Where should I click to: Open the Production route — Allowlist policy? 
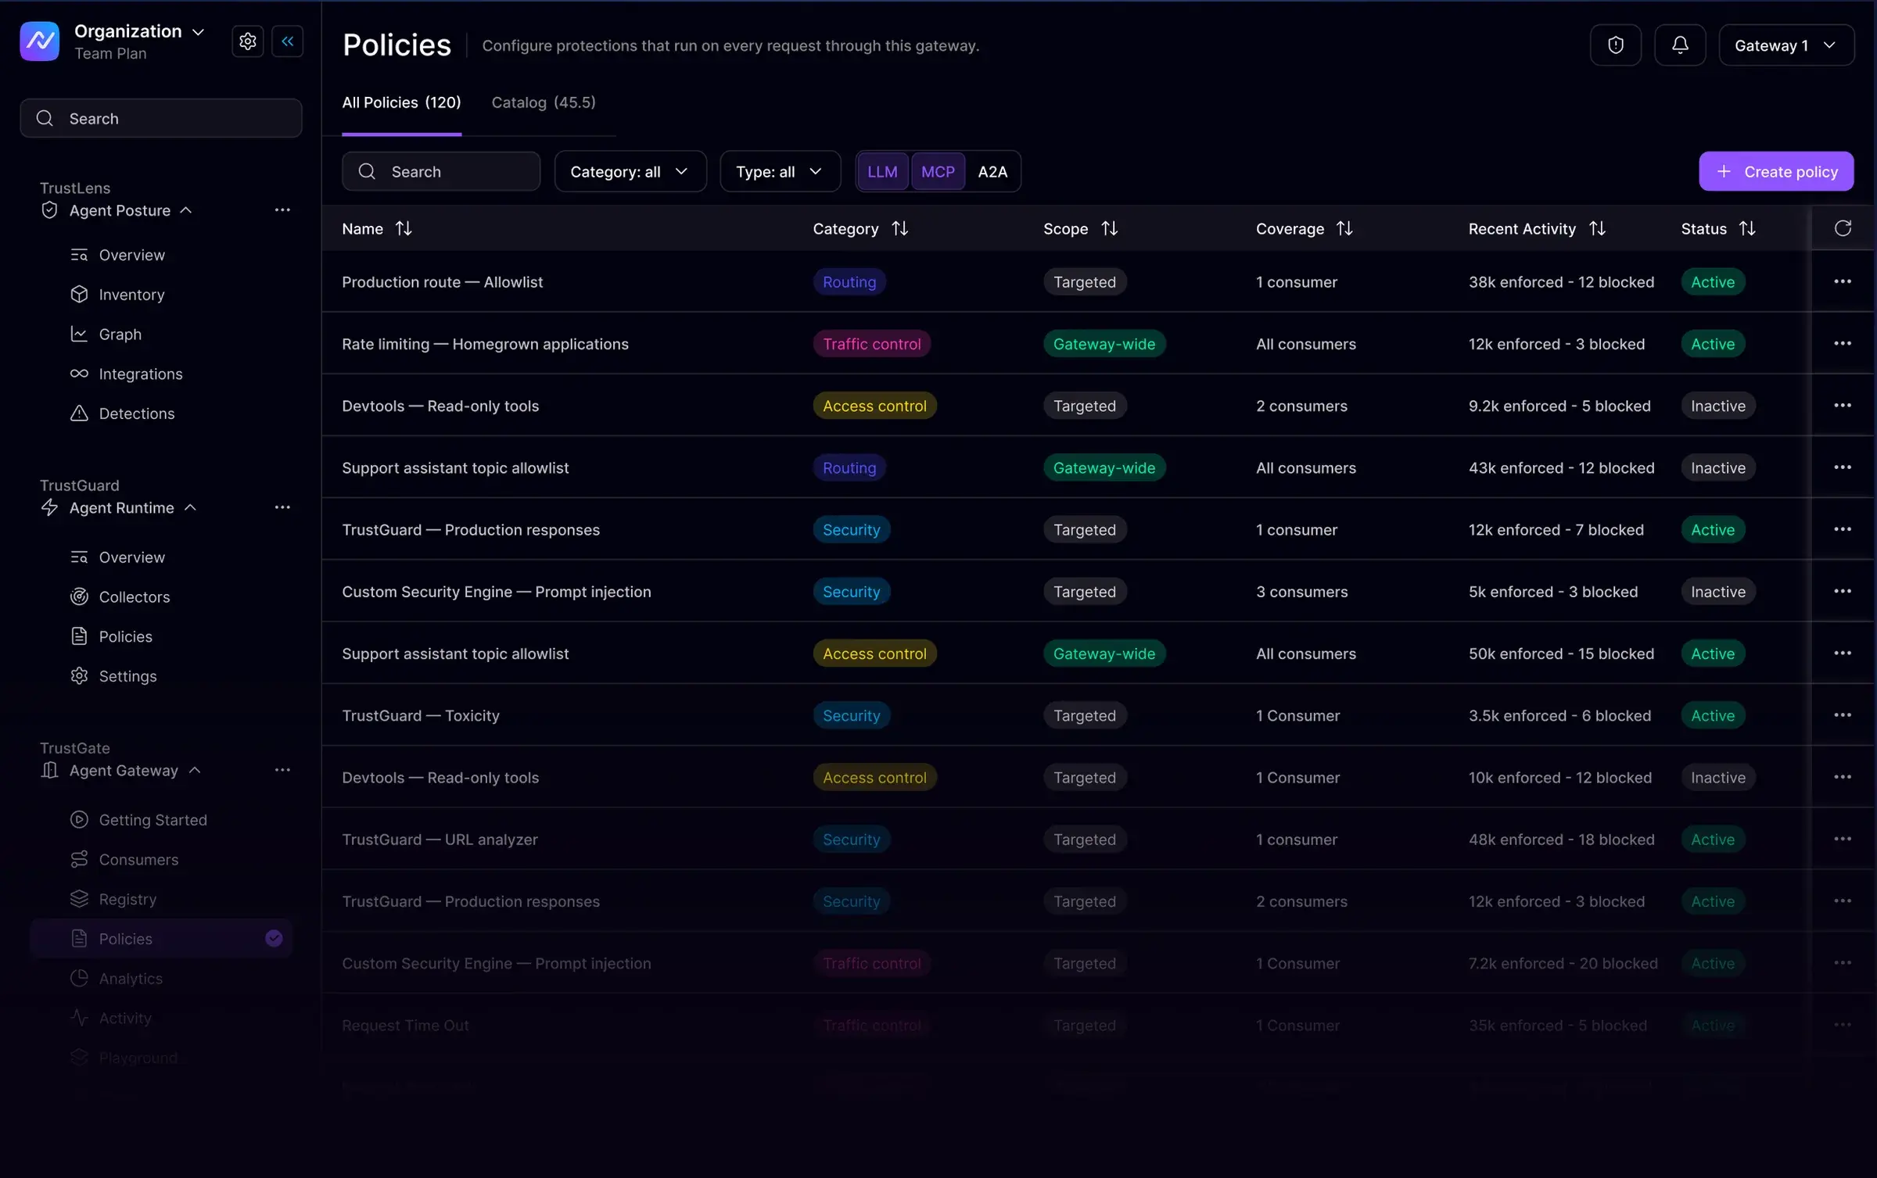pos(442,282)
